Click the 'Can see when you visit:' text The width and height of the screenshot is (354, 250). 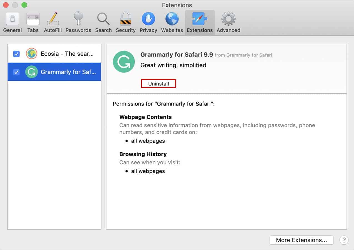pos(150,163)
